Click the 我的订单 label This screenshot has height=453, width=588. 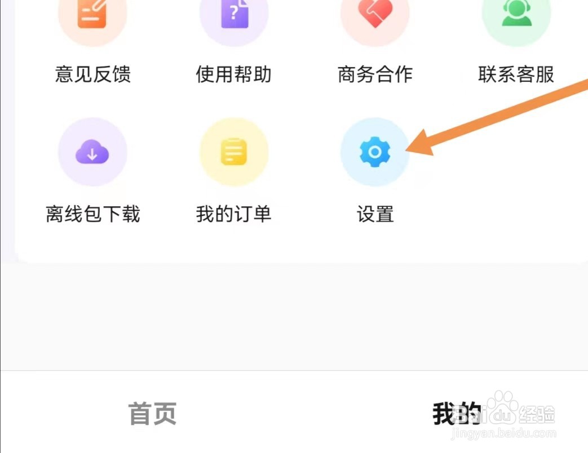point(233,214)
